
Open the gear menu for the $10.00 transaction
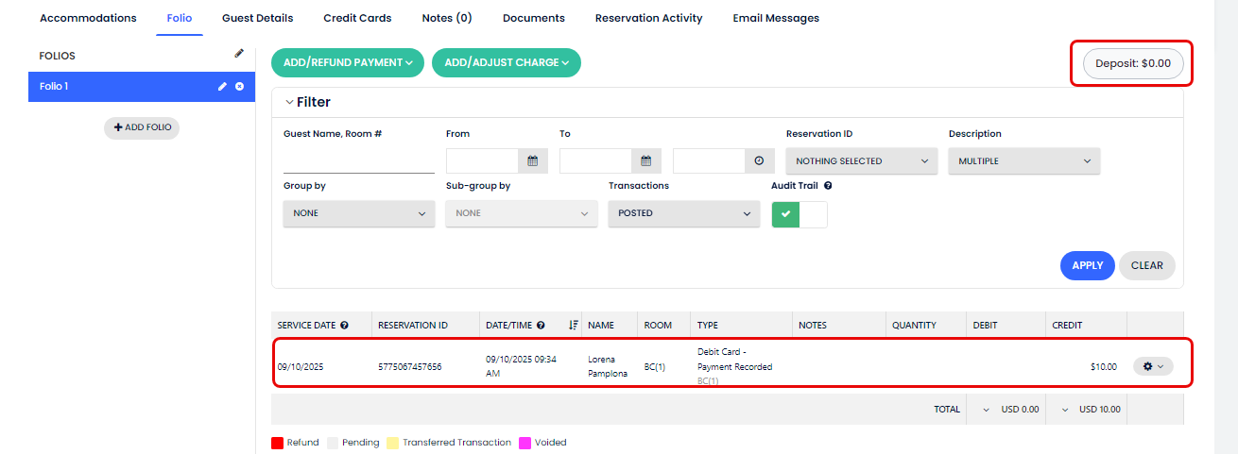(1152, 366)
